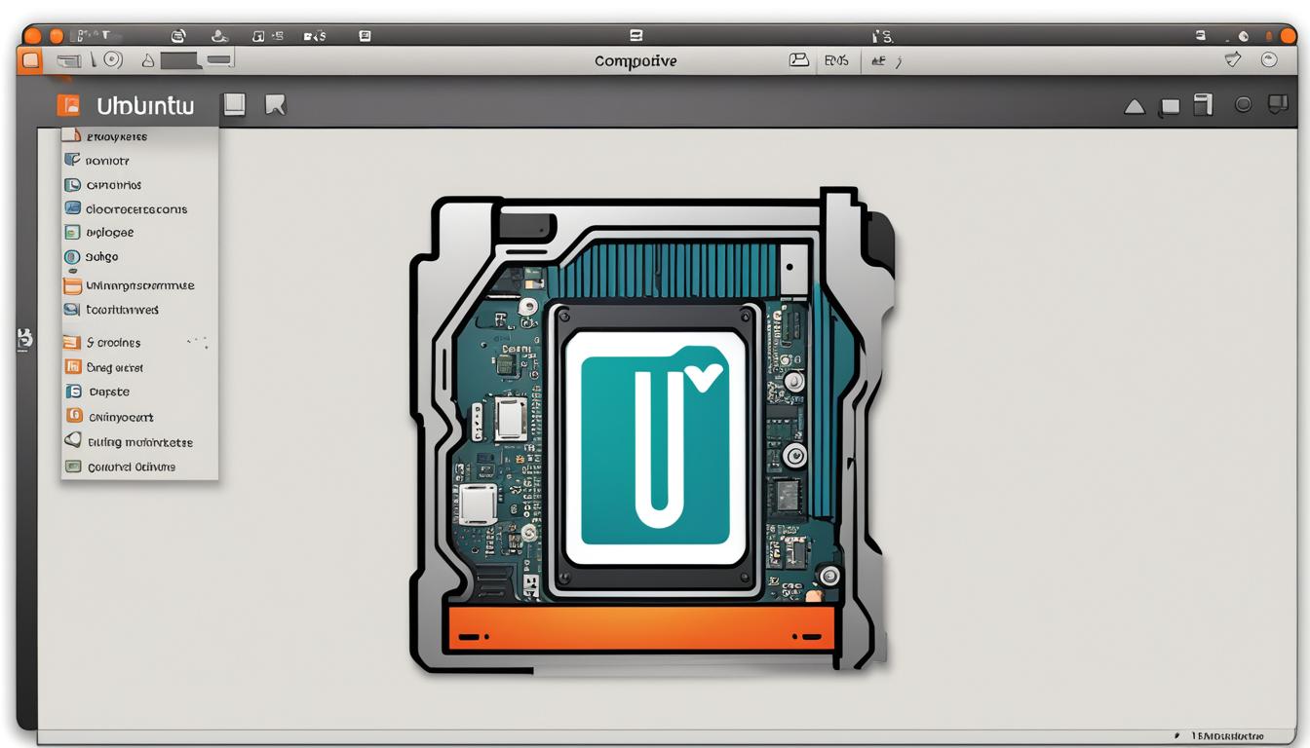This screenshot has width=1310, height=748.
Task: Select the bookmark-shaped icon beside Ubuntu heading
Action: click(275, 104)
